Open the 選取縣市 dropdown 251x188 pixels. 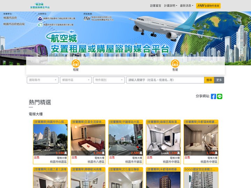click(x=43, y=80)
